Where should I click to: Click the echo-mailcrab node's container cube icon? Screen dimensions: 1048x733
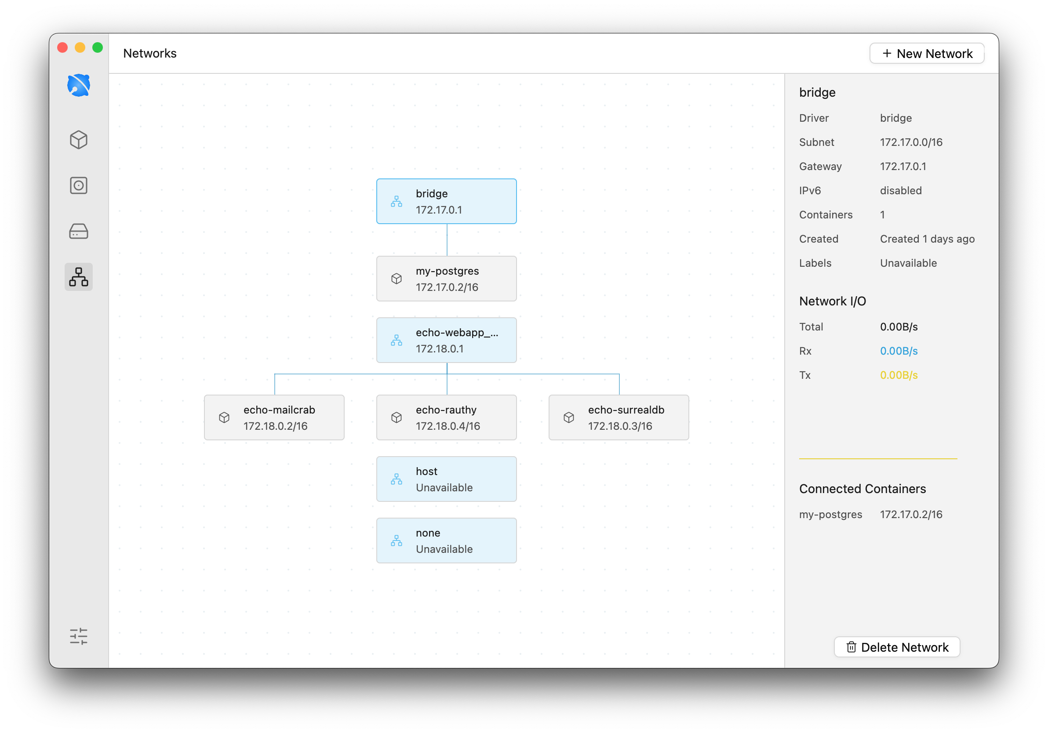coord(224,417)
